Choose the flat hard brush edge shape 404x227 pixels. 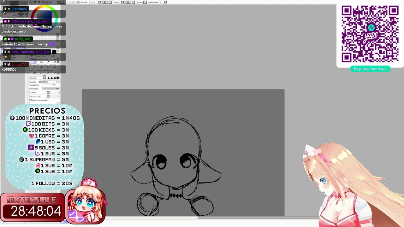click(58, 78)
